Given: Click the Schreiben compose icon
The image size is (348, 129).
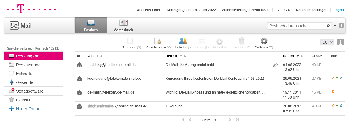Looking at the screenshot, I should click(130, 41).
